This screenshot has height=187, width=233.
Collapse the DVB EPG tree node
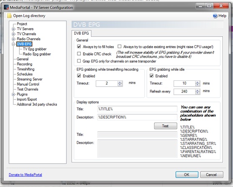(13, 44)
